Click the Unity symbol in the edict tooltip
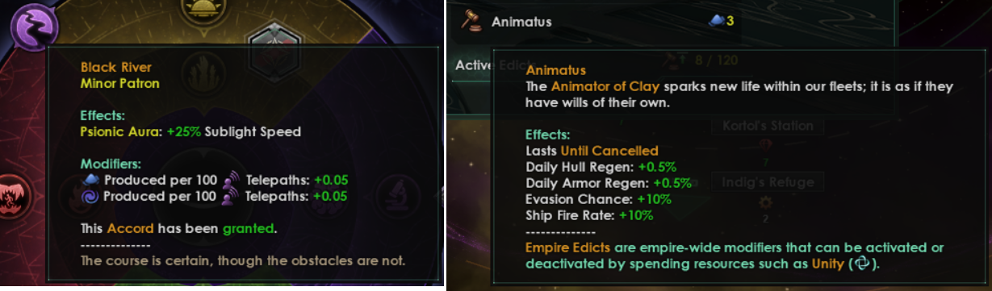The width and height of the screenshot is (992, 291). [862, 264]
